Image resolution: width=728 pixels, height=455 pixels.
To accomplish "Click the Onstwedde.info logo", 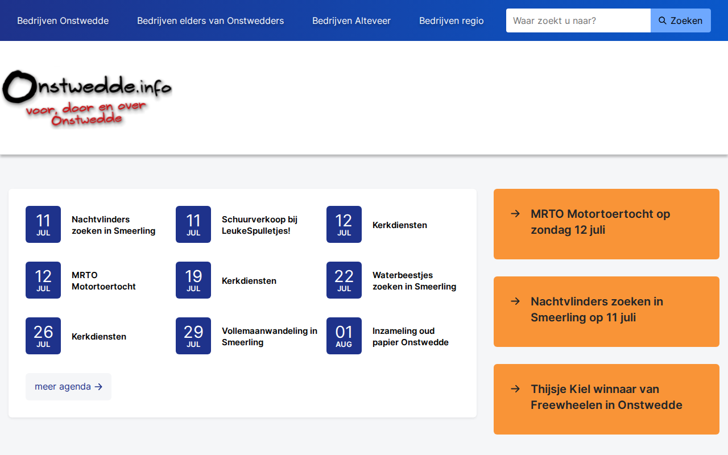I will 86,99.
